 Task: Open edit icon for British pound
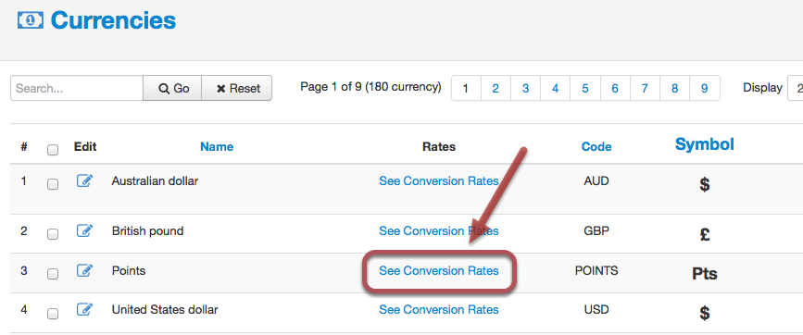coord(84,230)
